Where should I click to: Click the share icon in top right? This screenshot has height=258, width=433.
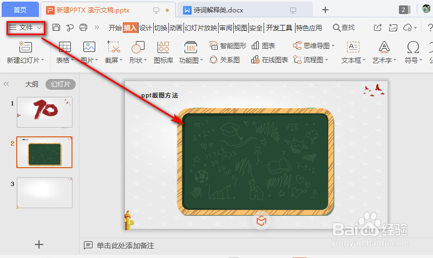(x=377, y=28)
